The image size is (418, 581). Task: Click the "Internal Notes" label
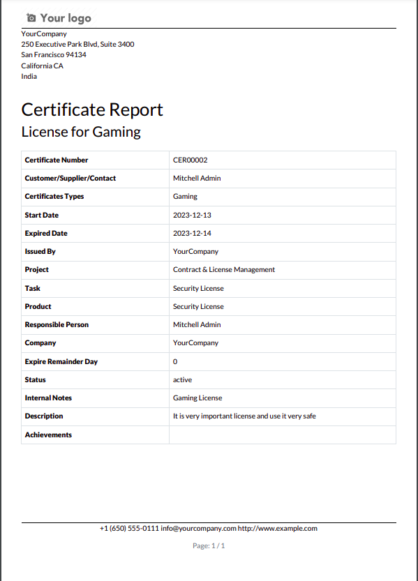click(x=48, y=398)
